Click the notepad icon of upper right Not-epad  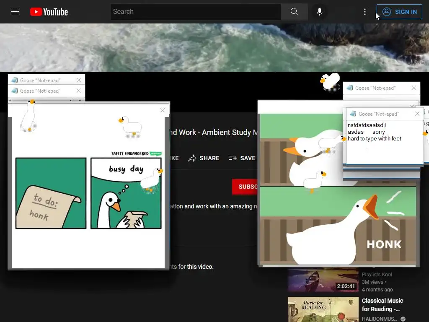[350, 88]
